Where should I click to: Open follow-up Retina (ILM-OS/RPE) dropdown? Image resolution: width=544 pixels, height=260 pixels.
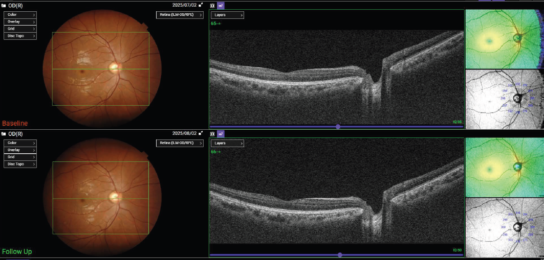click(x=179, y=143)
